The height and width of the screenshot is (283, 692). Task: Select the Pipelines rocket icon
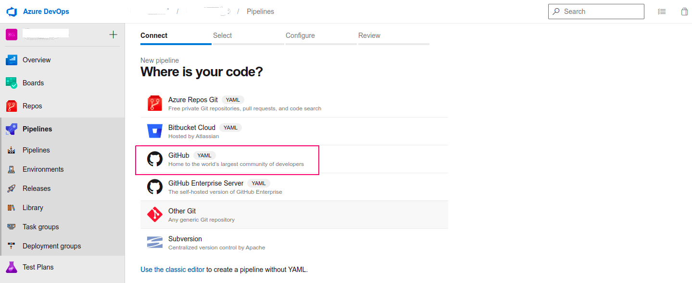pyautogui.click(x=12, y=129)
